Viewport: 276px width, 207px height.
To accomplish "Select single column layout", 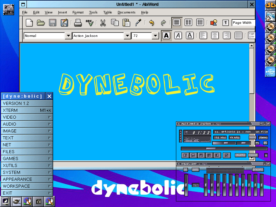I will (177, 22).
